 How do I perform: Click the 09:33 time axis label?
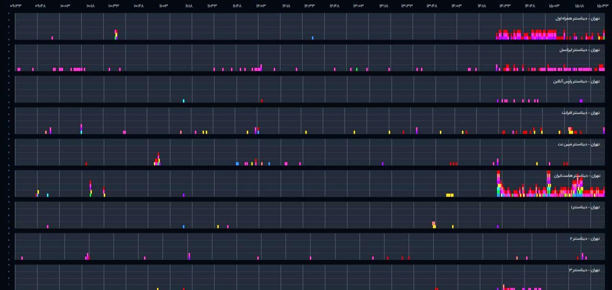tap(16, 6)
